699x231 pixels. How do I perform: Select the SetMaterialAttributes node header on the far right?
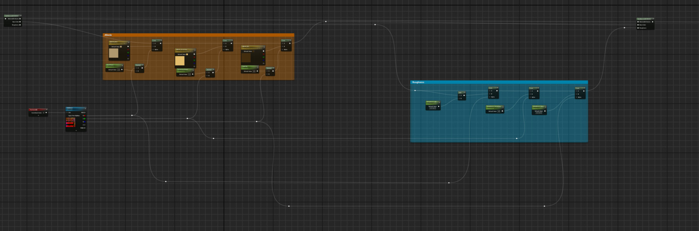click(645, 19)
